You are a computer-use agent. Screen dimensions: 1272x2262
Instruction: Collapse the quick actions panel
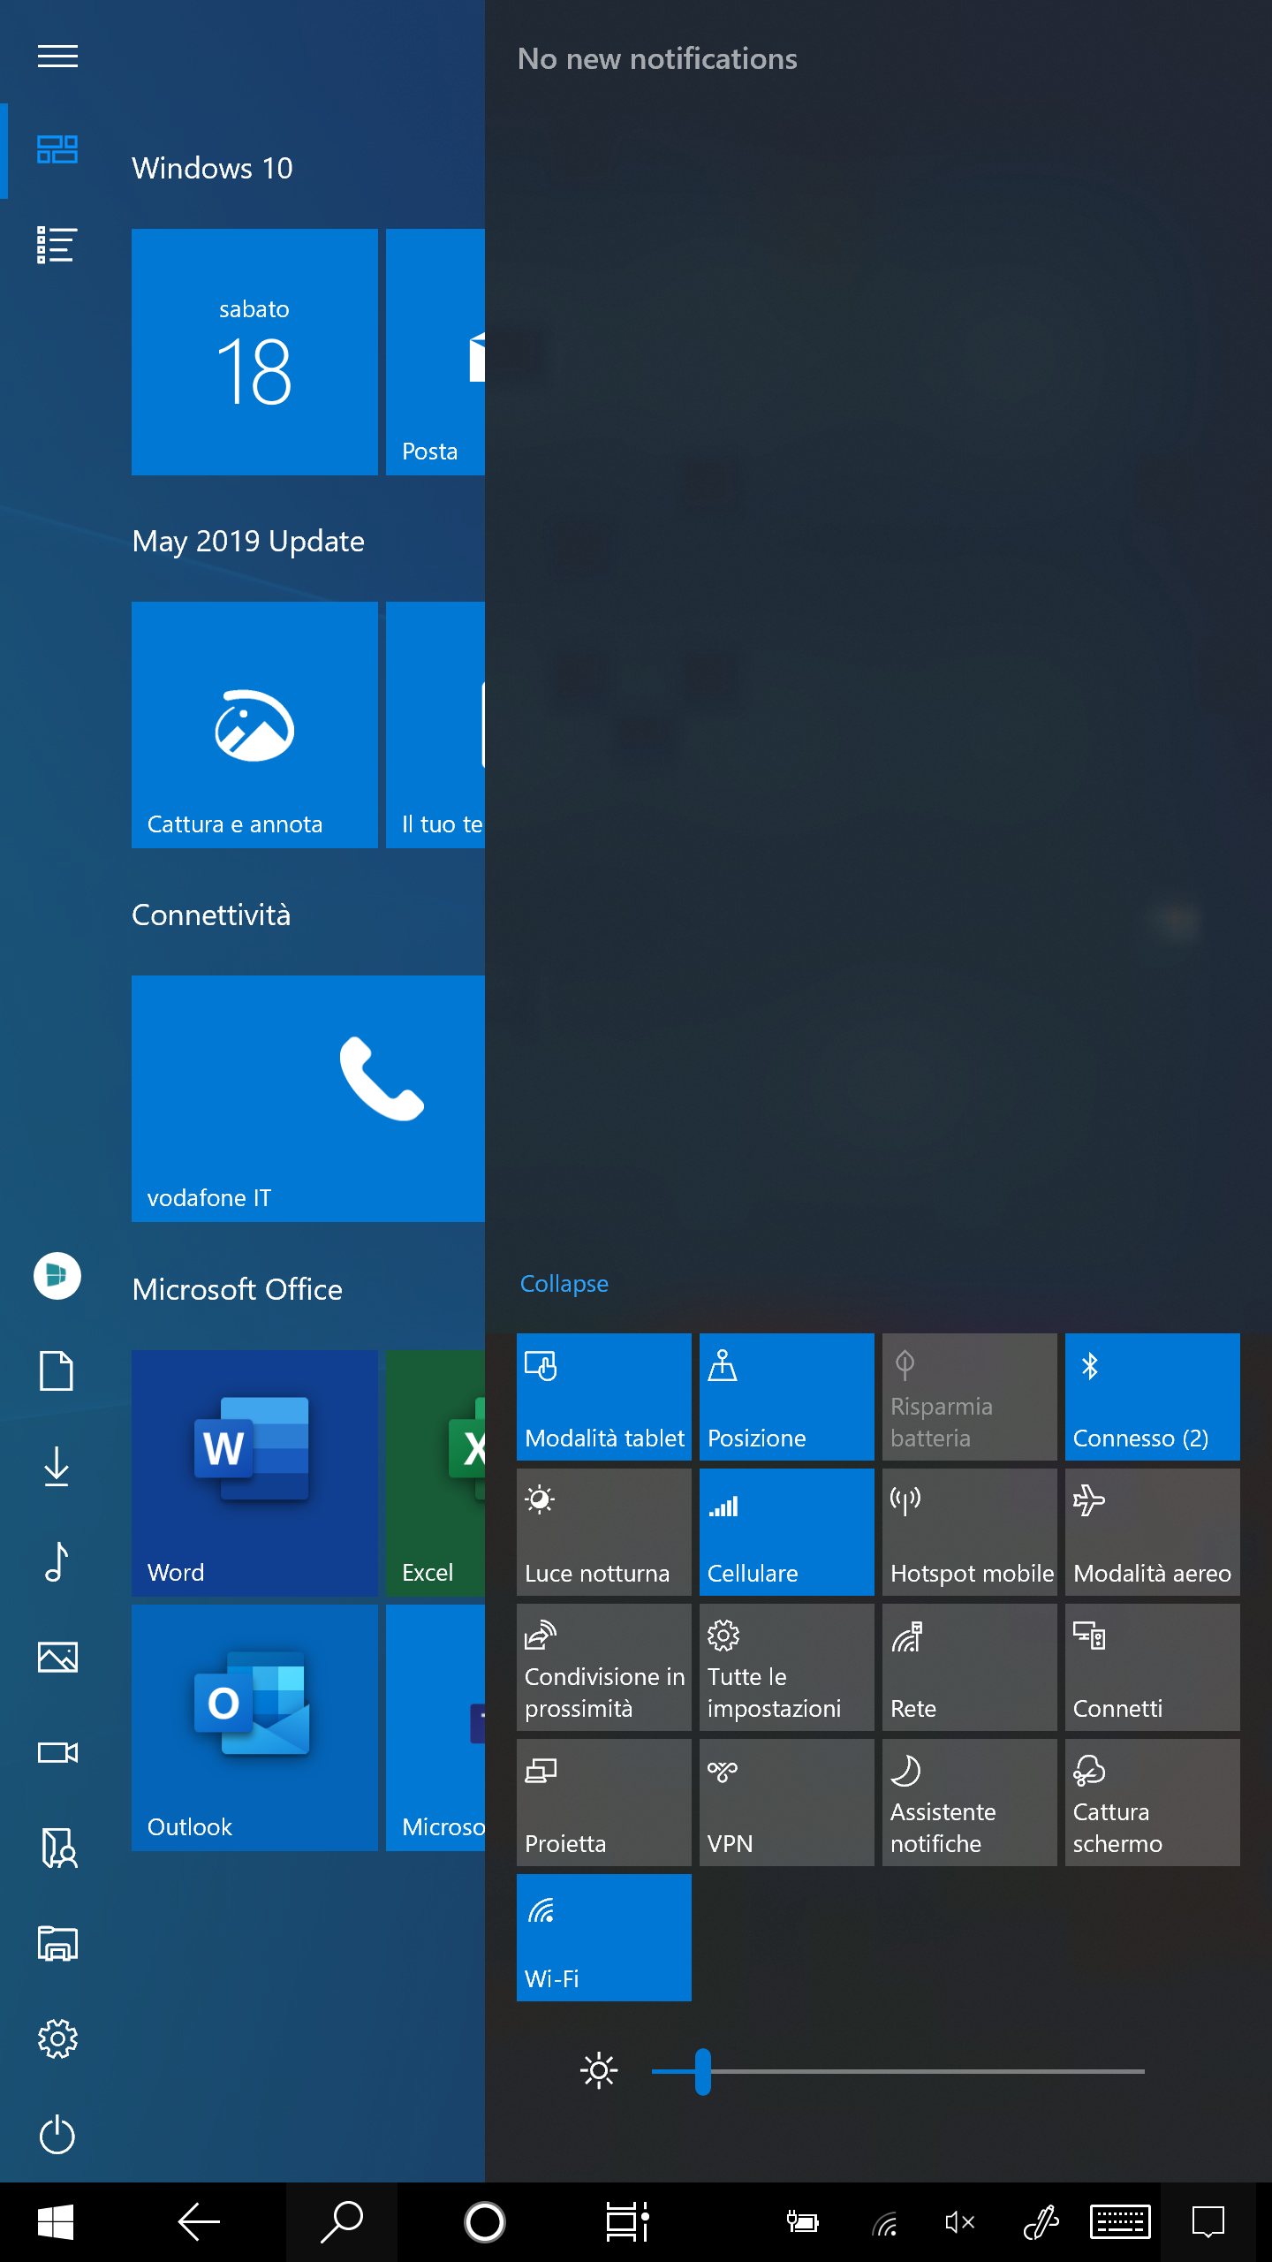coord(564,1283)
